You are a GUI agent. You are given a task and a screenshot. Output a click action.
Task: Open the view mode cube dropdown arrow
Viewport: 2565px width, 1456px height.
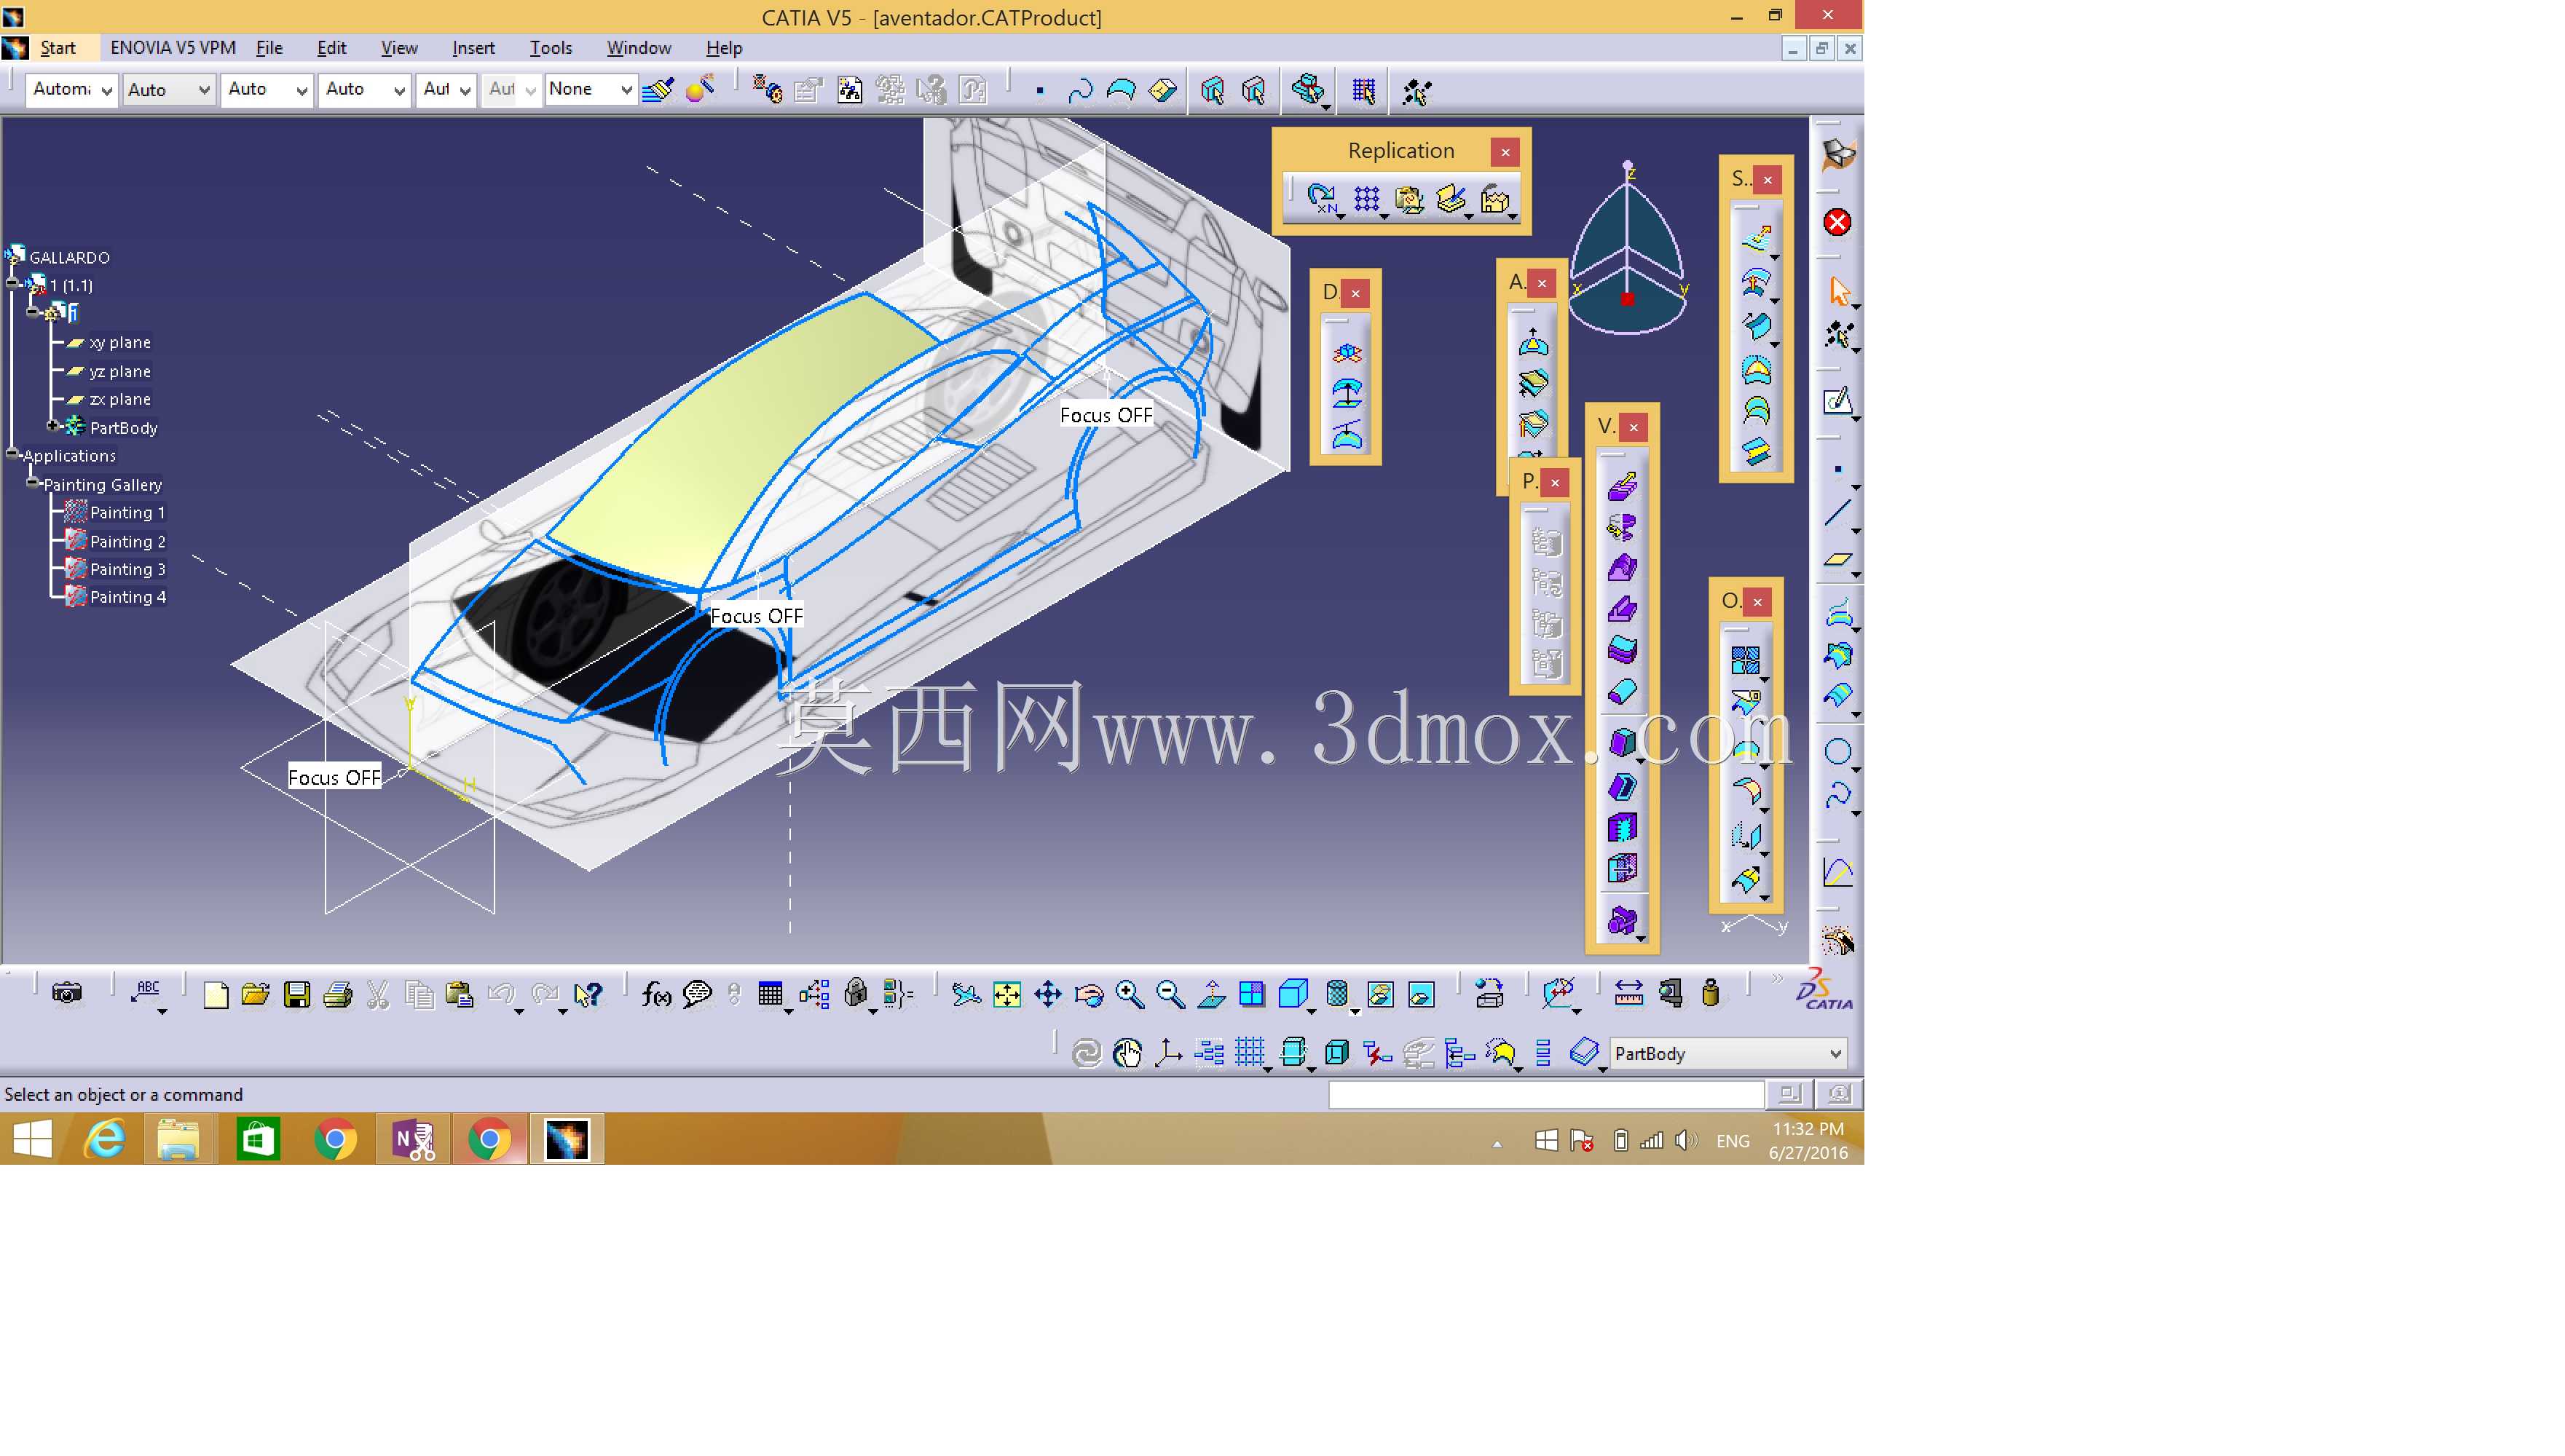pos(1312,1012)
